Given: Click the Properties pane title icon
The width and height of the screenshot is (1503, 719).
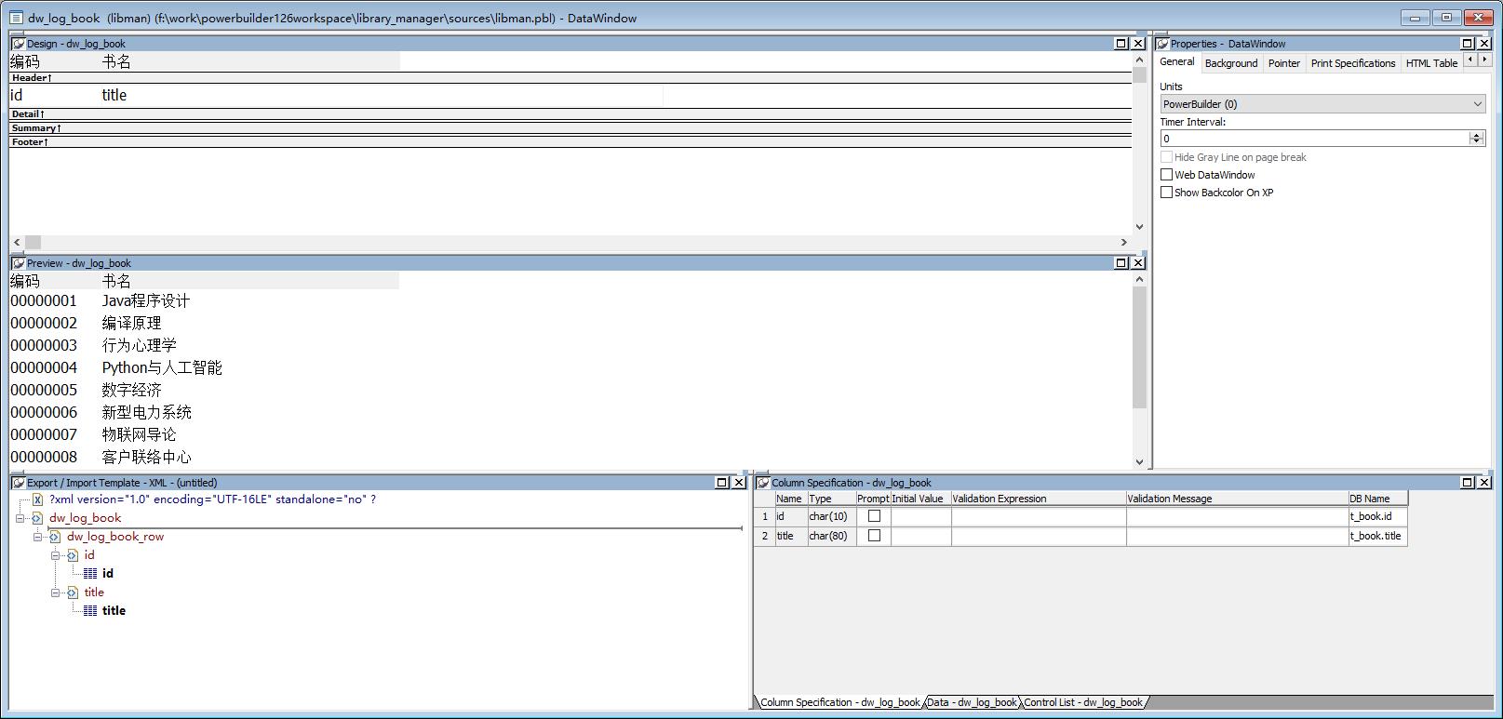Looking at the screenshot, I should pyautogui.click(x=1162, y=44).
